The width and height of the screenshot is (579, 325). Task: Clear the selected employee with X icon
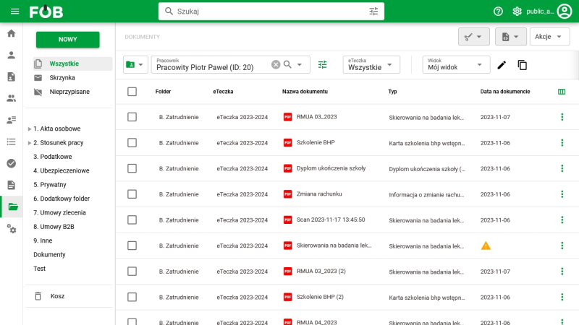tap(276, 65)
